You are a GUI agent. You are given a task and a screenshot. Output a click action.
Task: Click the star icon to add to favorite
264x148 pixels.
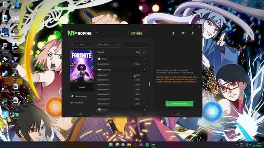pos(72,96)
